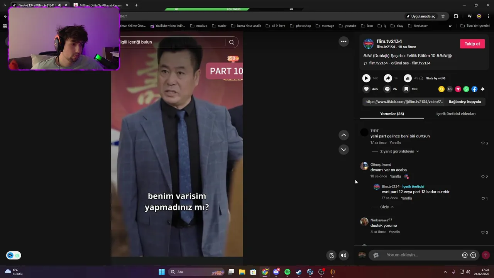Switch to 'İçerik üreticisi videoları' tab

pyautogui.click(x=456, y=114)
